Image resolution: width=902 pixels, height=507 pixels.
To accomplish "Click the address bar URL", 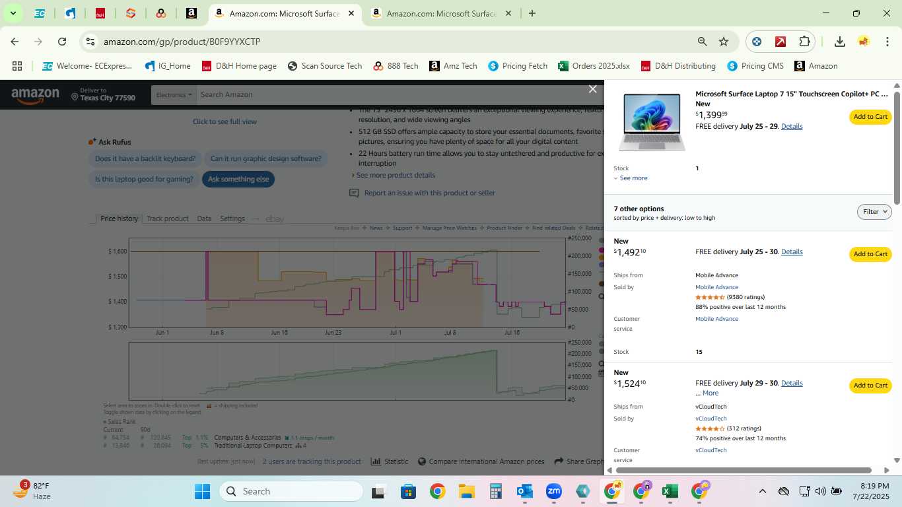I will [182, 42].
